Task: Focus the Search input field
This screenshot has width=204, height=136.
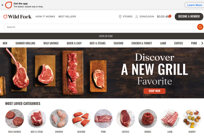Action: point(100,27)
